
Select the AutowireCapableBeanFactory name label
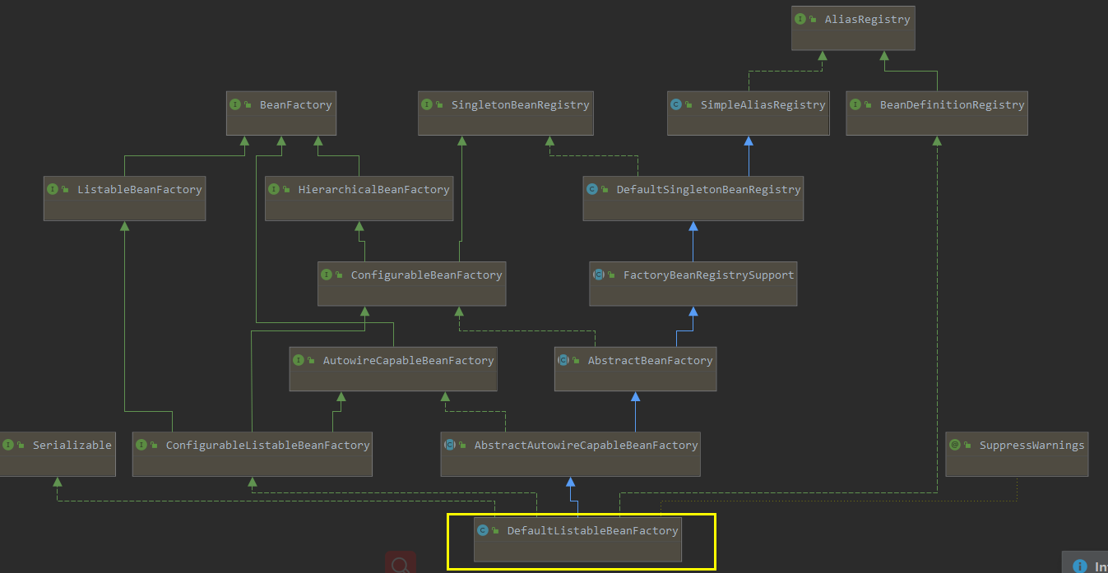click(x=409, y=360)
